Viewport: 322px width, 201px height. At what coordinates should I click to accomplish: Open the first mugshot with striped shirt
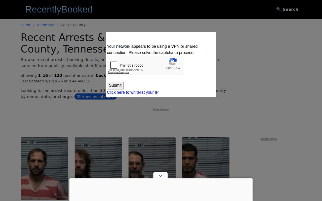coord(45,168)
